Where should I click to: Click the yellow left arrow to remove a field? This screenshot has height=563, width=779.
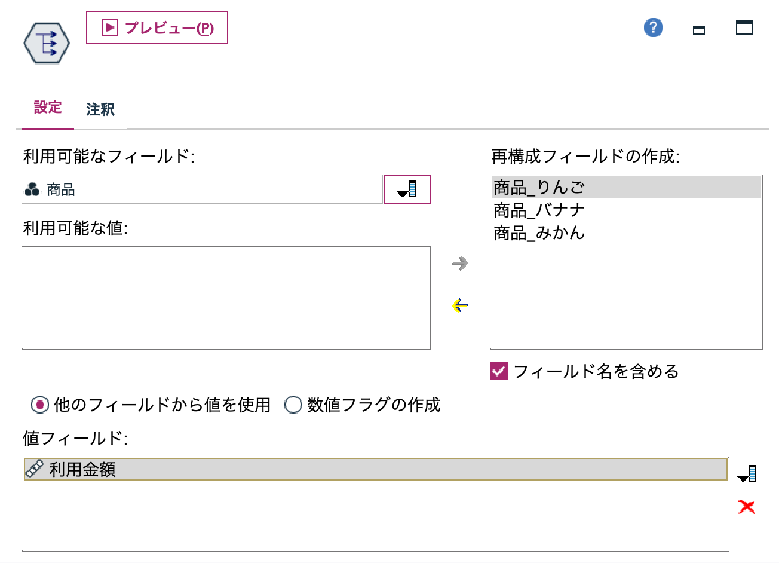coord(460,306)
